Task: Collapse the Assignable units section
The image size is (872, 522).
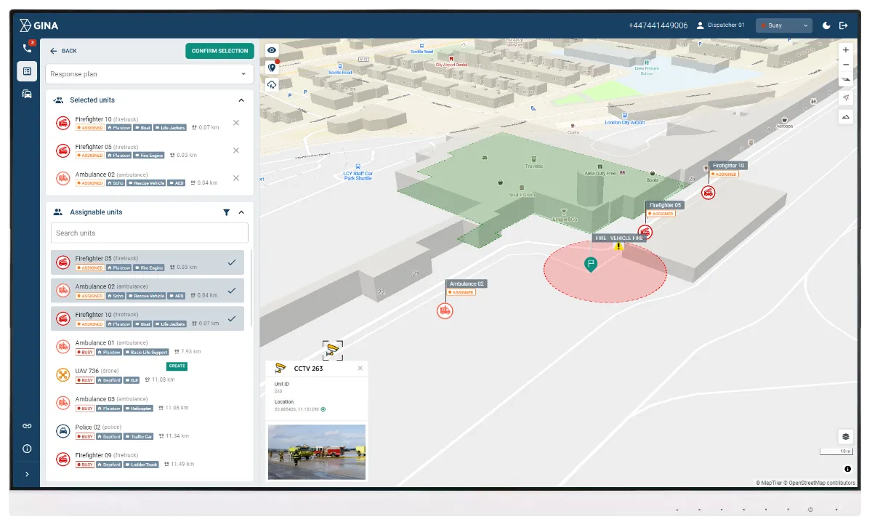Action: click(x=241, y=212)
